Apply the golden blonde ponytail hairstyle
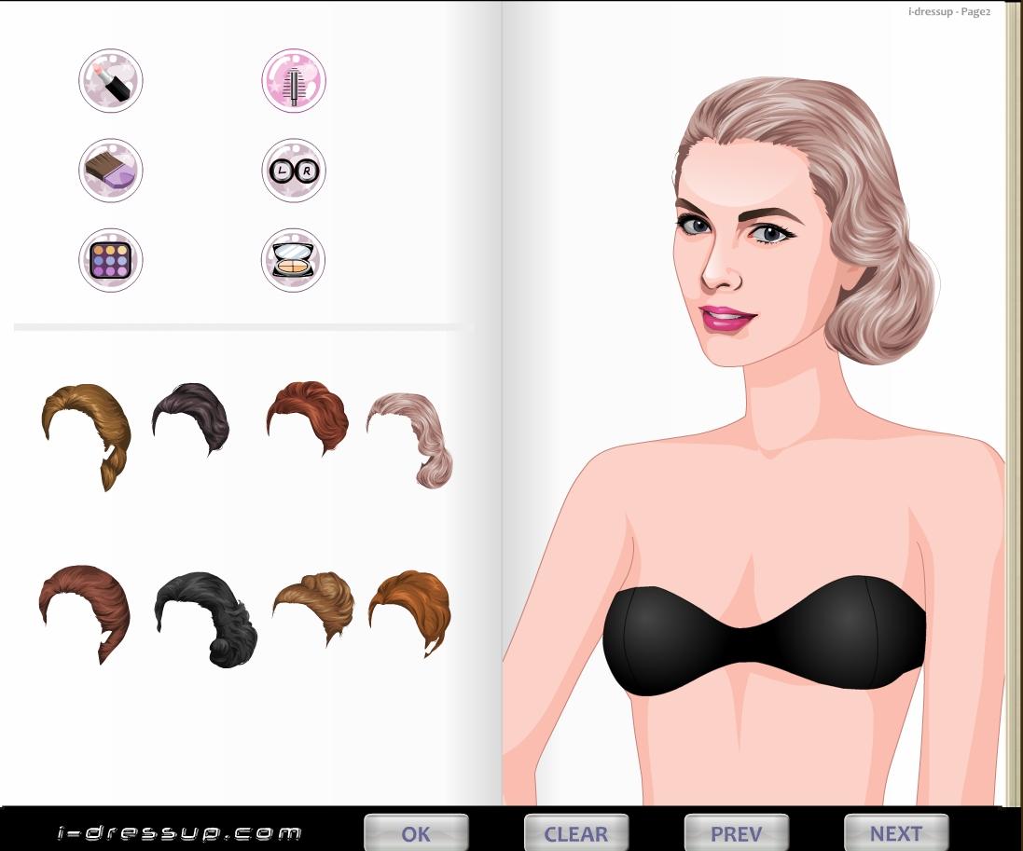This screenshot has width=1023, height=851. [89, 431]
